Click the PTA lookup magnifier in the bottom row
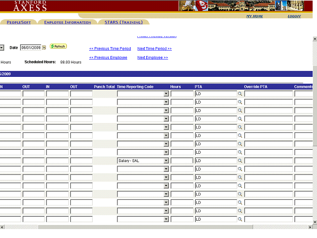Image resolution: width=317 pixels, height=238 pixels. coord(240,219)
